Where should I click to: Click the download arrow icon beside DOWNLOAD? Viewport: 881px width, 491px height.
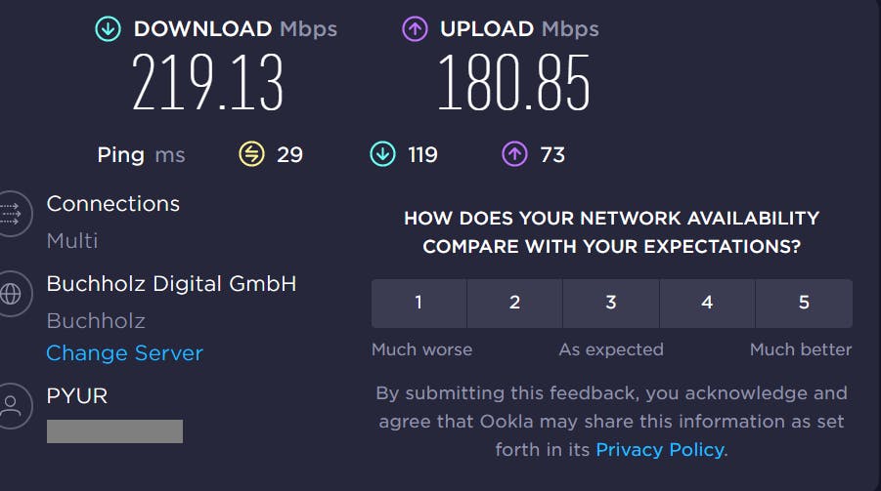(x=108, y=29)
